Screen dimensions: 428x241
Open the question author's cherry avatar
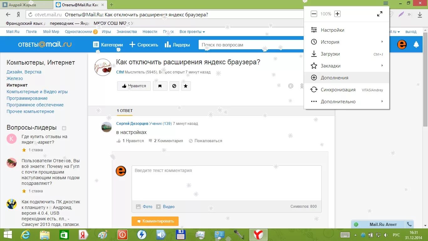[103, 67]
